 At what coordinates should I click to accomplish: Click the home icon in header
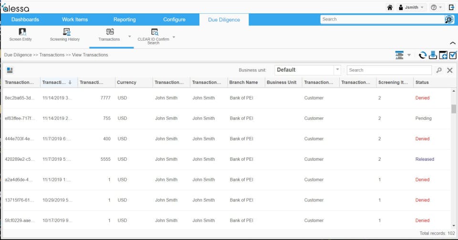click(x=390, y=7)
